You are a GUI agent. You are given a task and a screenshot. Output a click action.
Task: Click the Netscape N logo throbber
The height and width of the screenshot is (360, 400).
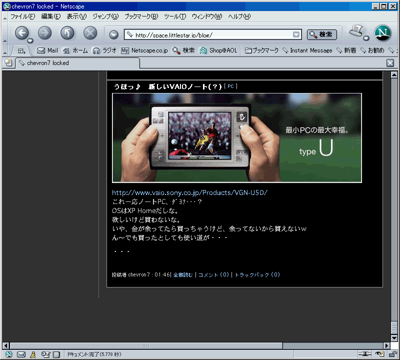pos(382,33)
